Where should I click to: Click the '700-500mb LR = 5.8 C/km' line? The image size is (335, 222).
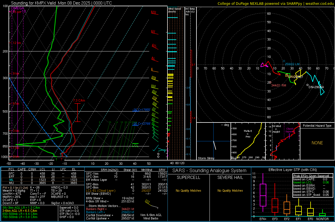20,217
